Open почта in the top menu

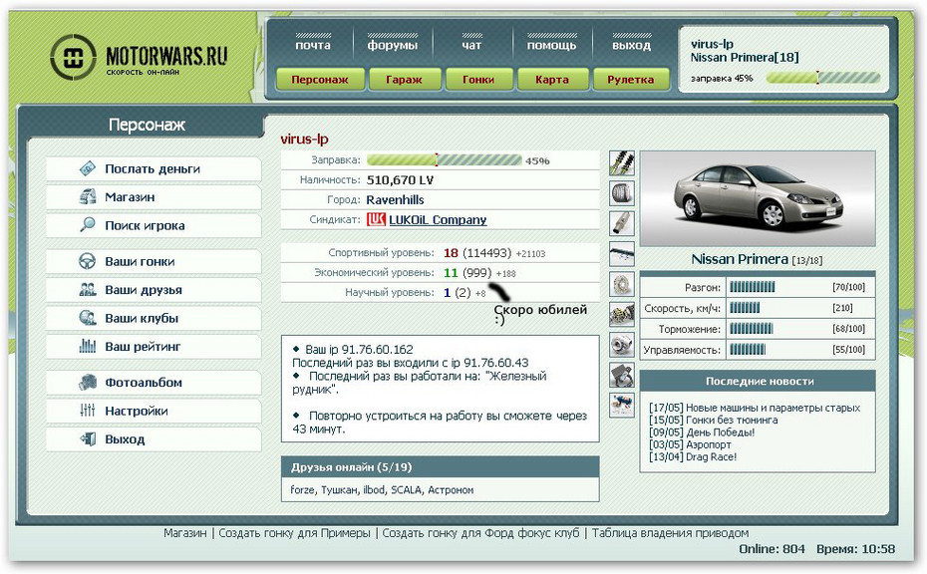pyautogui.click(x=313, y=45)
